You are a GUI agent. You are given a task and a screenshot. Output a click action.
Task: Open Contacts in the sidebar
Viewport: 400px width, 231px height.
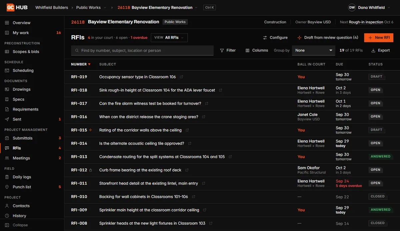[32, 206]
